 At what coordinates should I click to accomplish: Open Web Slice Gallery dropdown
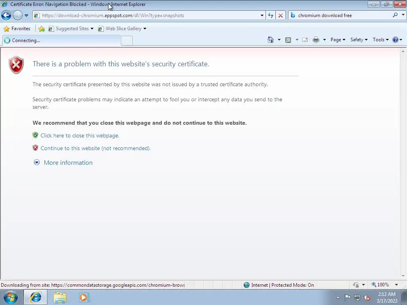pyautogui.click(x=145, y=29)
